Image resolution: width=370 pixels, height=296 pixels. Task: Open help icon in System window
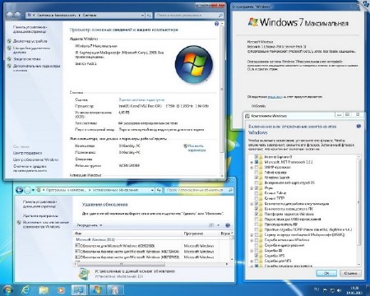point(216,24)
